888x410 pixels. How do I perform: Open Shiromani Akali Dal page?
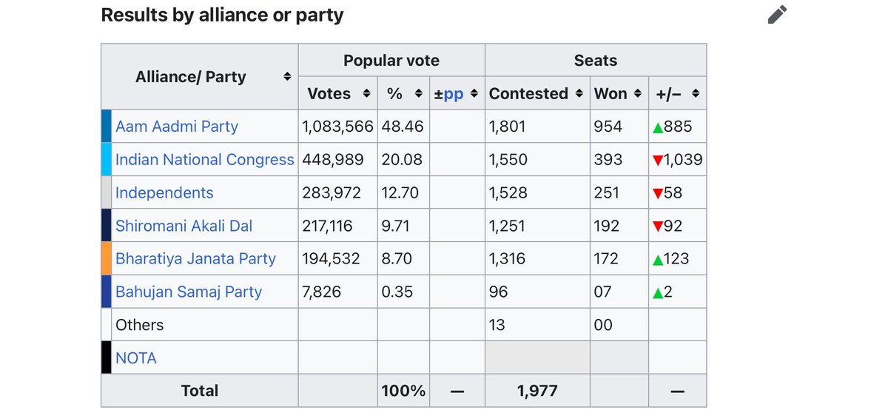point(184,226)
